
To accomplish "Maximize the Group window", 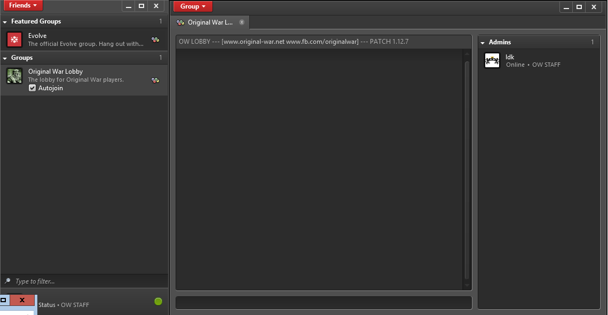I will click(x=579, y=7).
